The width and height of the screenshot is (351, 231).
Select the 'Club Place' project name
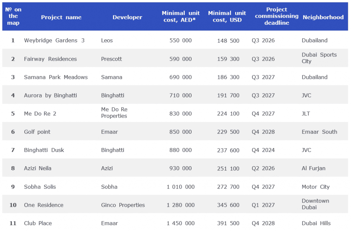pos(38,223)
